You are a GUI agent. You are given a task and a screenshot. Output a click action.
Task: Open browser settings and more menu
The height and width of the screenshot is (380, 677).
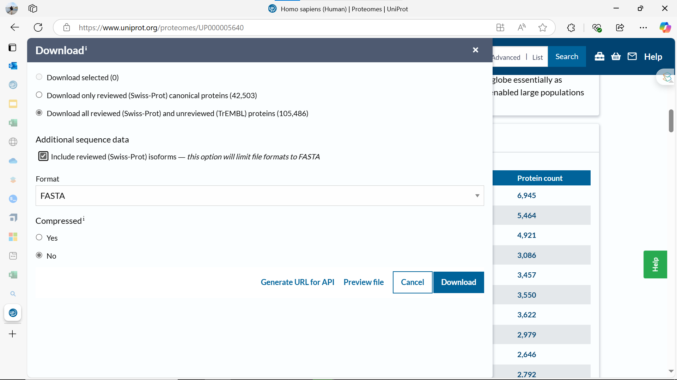tap(643, 27)
